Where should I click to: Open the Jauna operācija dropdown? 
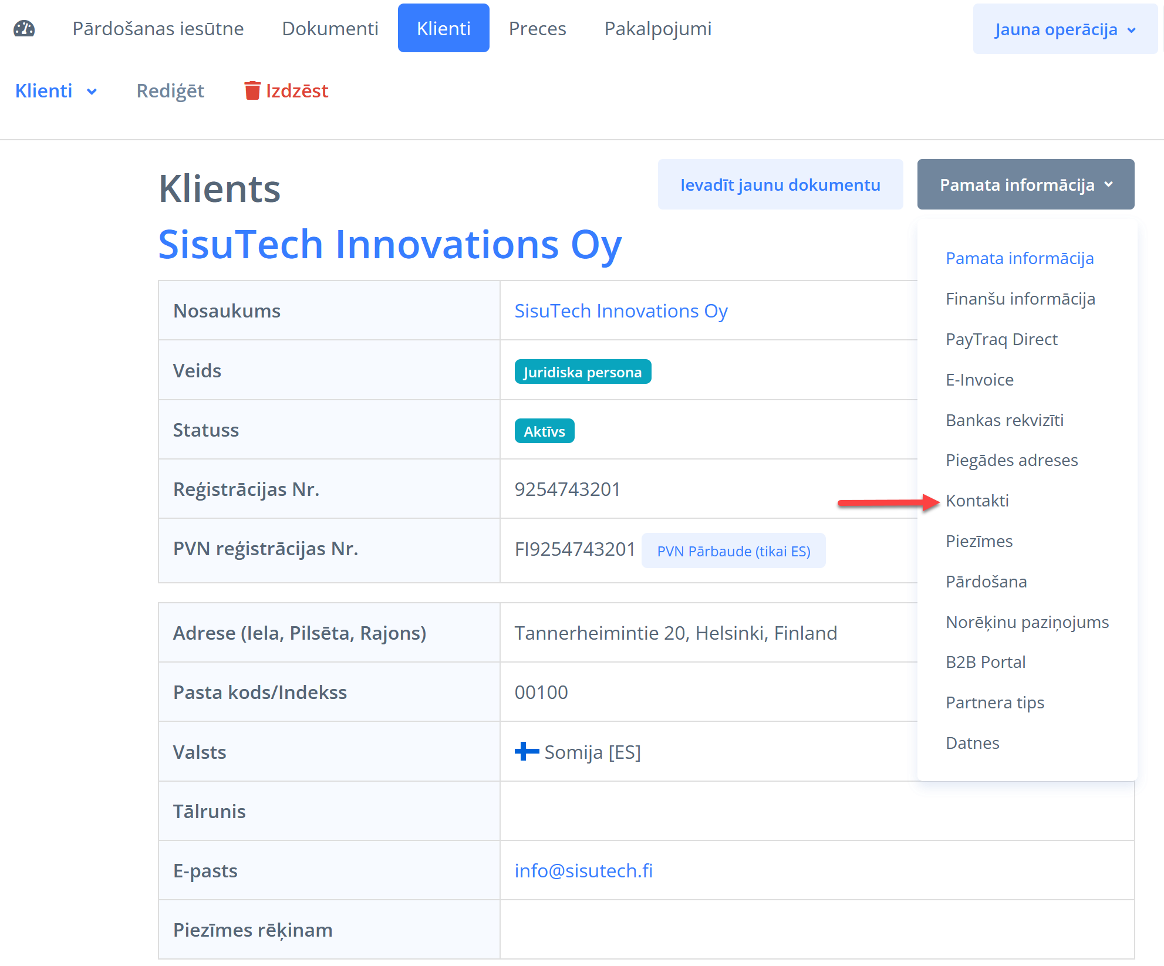[x=1064, y=29]
